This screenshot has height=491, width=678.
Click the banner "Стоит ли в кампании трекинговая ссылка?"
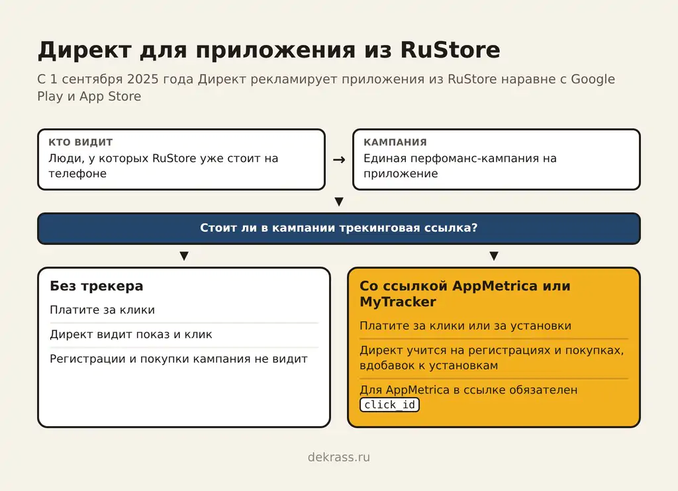click(338, 228)
